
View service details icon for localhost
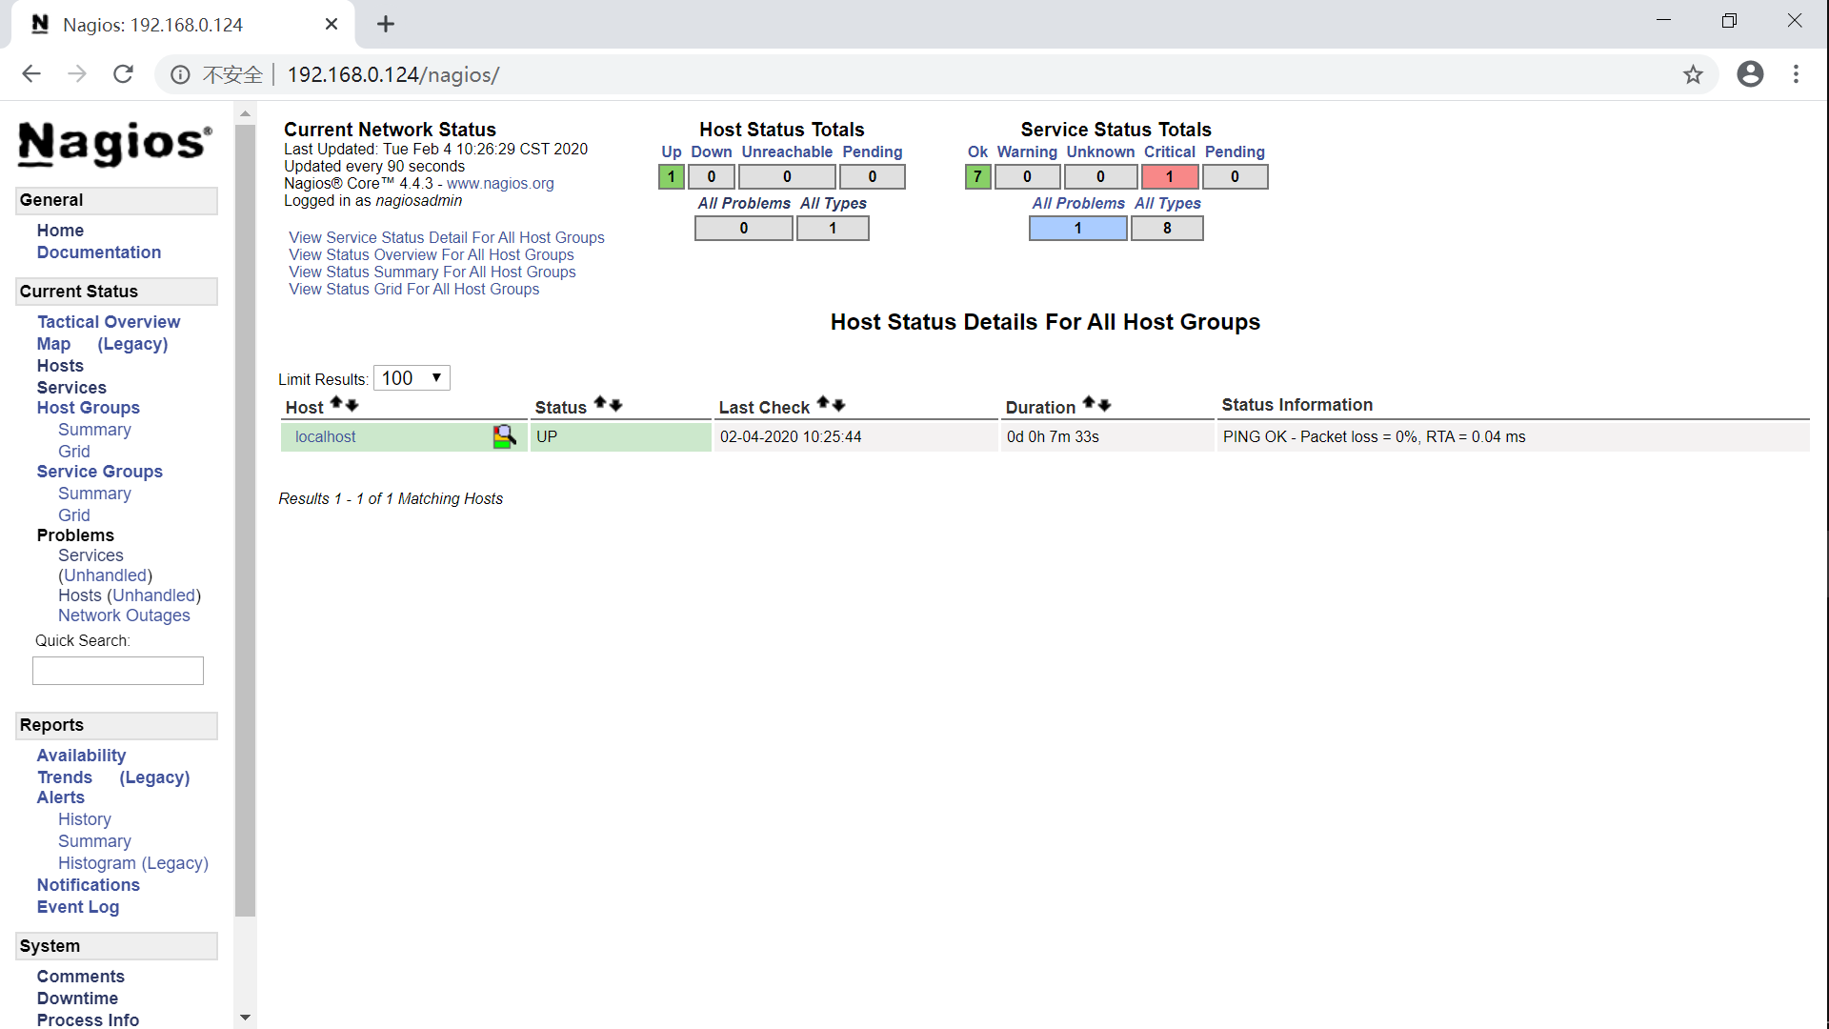(504, 436)
